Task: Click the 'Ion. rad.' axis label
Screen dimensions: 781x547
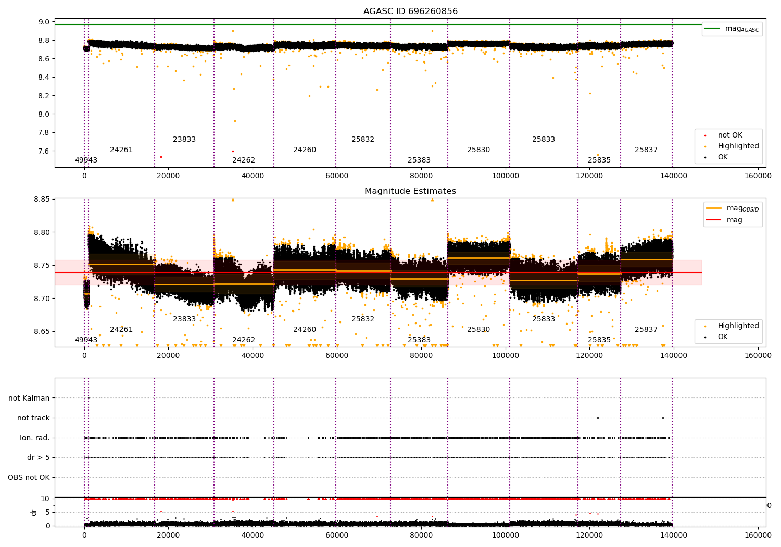Action: tap(35, 438)
